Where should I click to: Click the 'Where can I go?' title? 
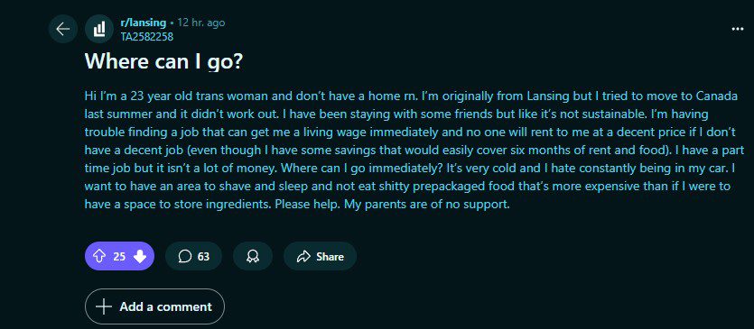tap(163, 60)
